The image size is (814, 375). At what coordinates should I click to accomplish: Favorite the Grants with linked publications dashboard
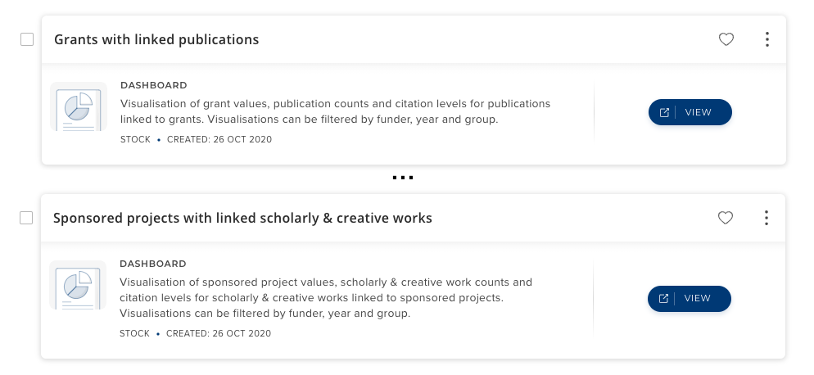[726, 39]
